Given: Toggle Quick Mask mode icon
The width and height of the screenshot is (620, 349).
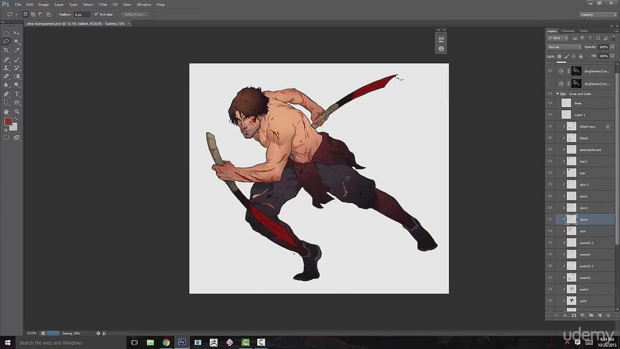Looking at the screenshot, I should [6, 138].
